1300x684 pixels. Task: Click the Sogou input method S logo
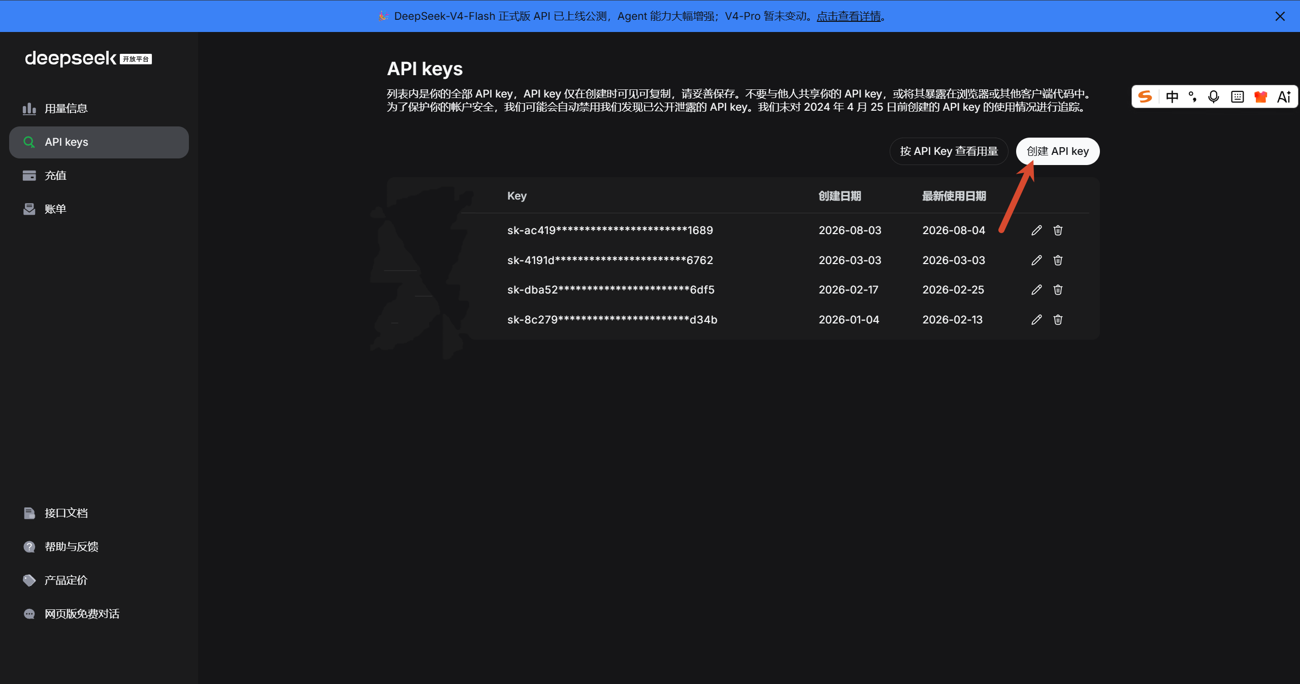1145,96
